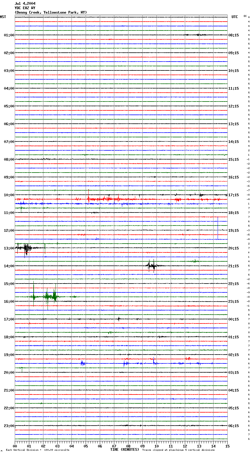Click the UTC time label '23:15'

234,302
